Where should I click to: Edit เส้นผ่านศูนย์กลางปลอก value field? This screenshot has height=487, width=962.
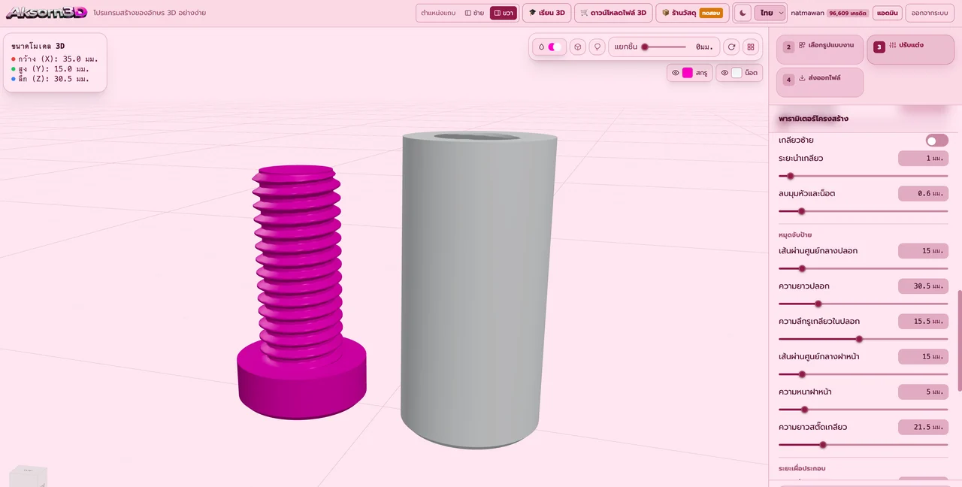923,251
